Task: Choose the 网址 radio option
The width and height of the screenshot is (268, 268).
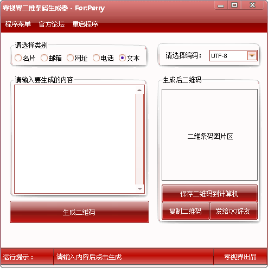Action: point(77,58)
